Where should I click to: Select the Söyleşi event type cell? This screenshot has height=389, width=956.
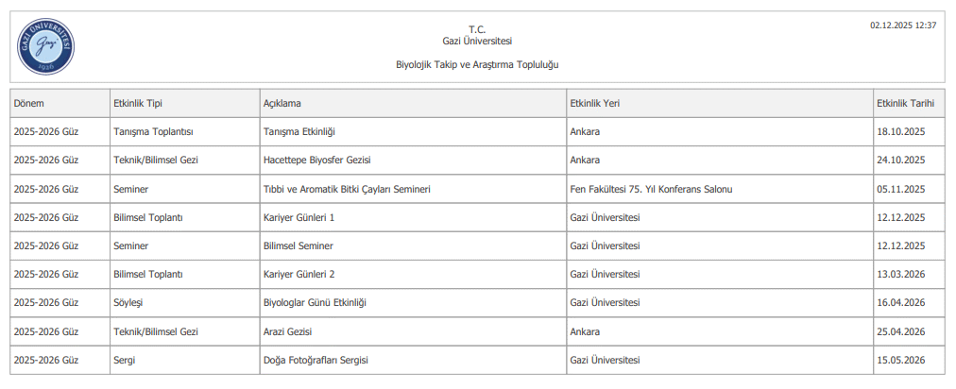128,303
